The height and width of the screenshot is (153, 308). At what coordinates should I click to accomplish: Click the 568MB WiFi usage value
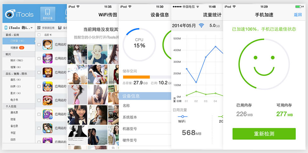pos(191,133)
